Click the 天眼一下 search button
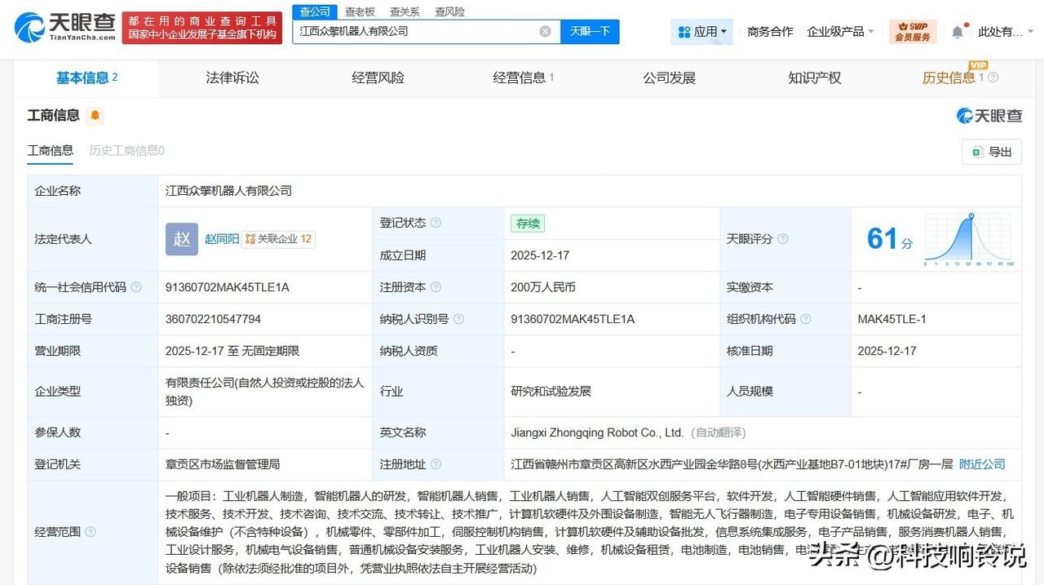This screenshot has width=1044, height=585. (x=590, y=31)
